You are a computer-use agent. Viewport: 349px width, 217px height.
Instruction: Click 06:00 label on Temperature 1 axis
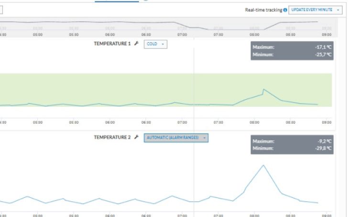click(110, 123)
